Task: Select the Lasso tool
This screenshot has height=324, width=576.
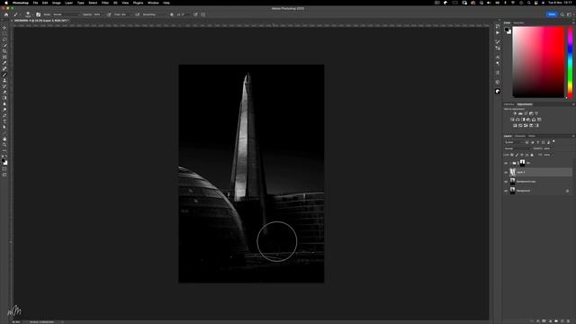Action: point(4,40)
